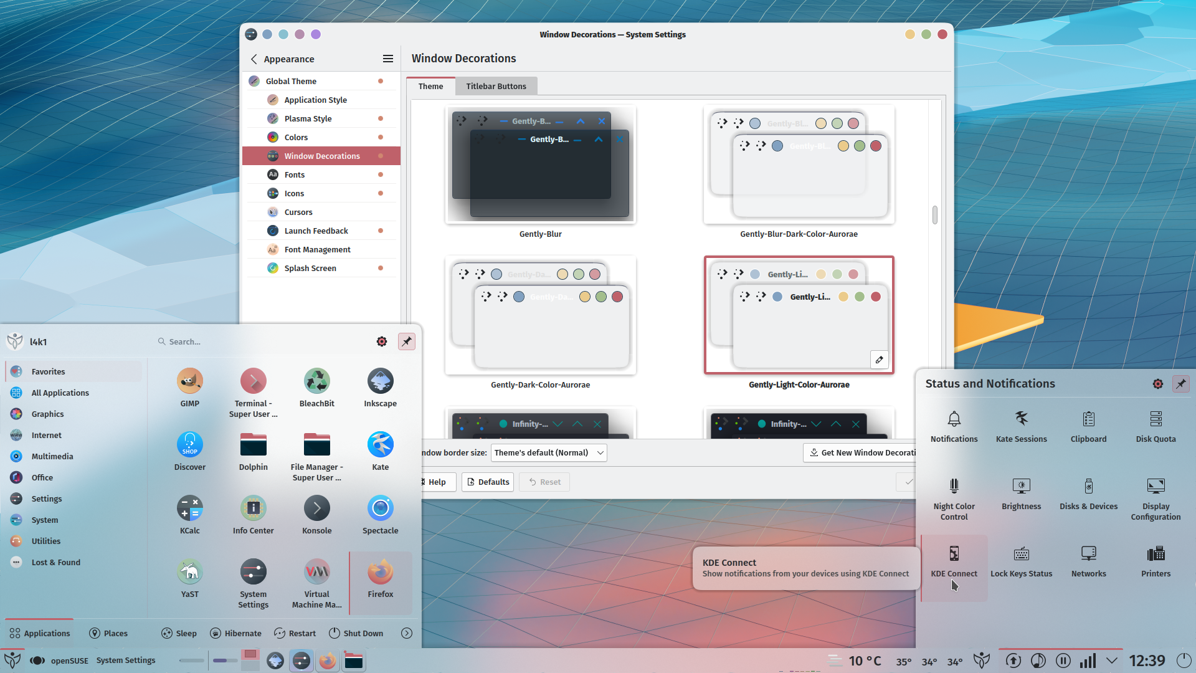
Task: Open Terminal - Super User from favorites
Action: (253, 393)
